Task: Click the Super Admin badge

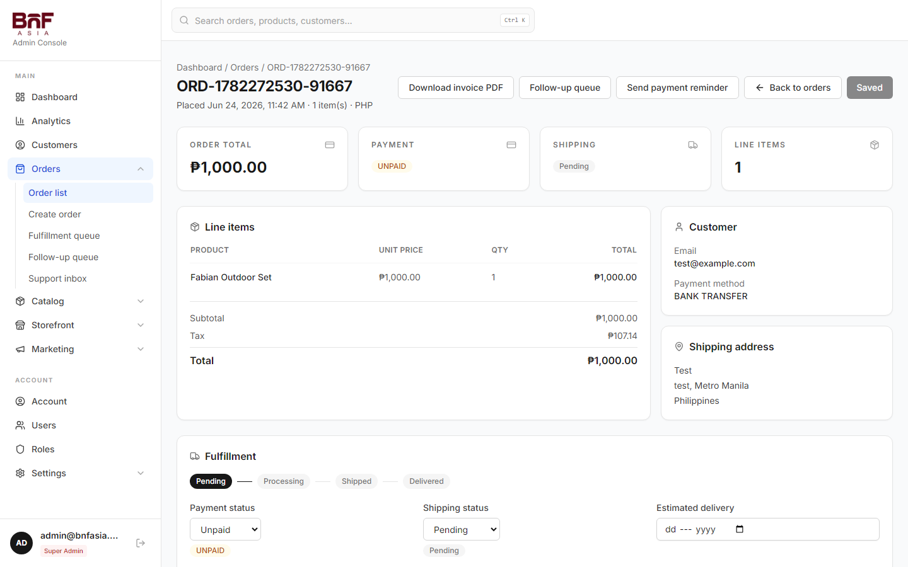Action: [64, 551]
